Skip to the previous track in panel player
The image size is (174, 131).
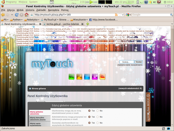(87, 2)
